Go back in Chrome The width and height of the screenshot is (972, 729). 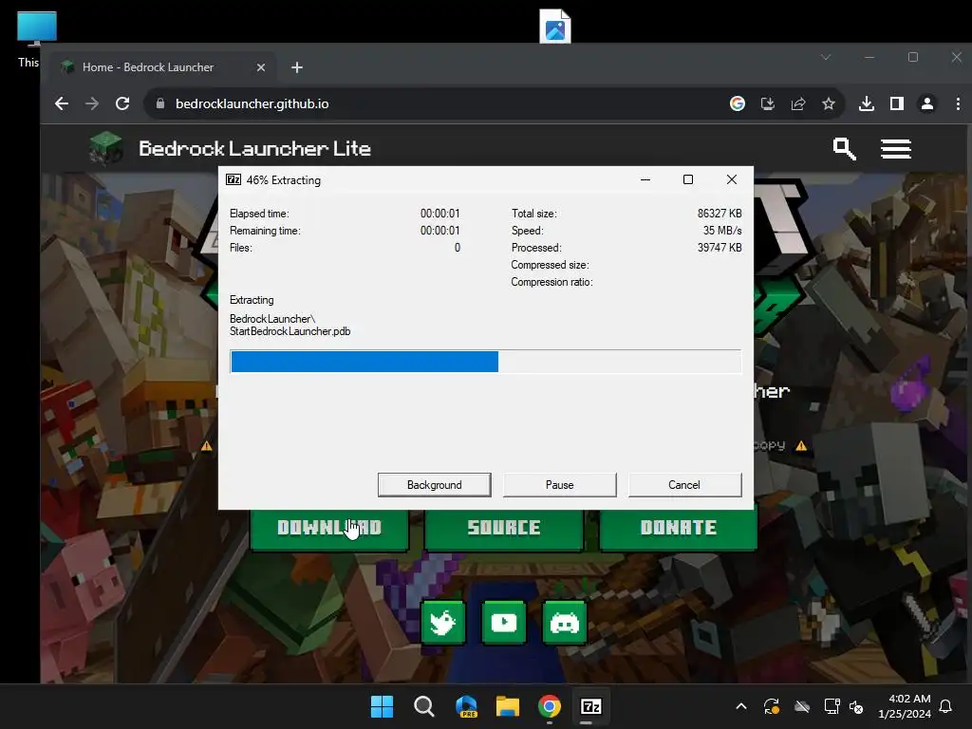tap(62, 103)
